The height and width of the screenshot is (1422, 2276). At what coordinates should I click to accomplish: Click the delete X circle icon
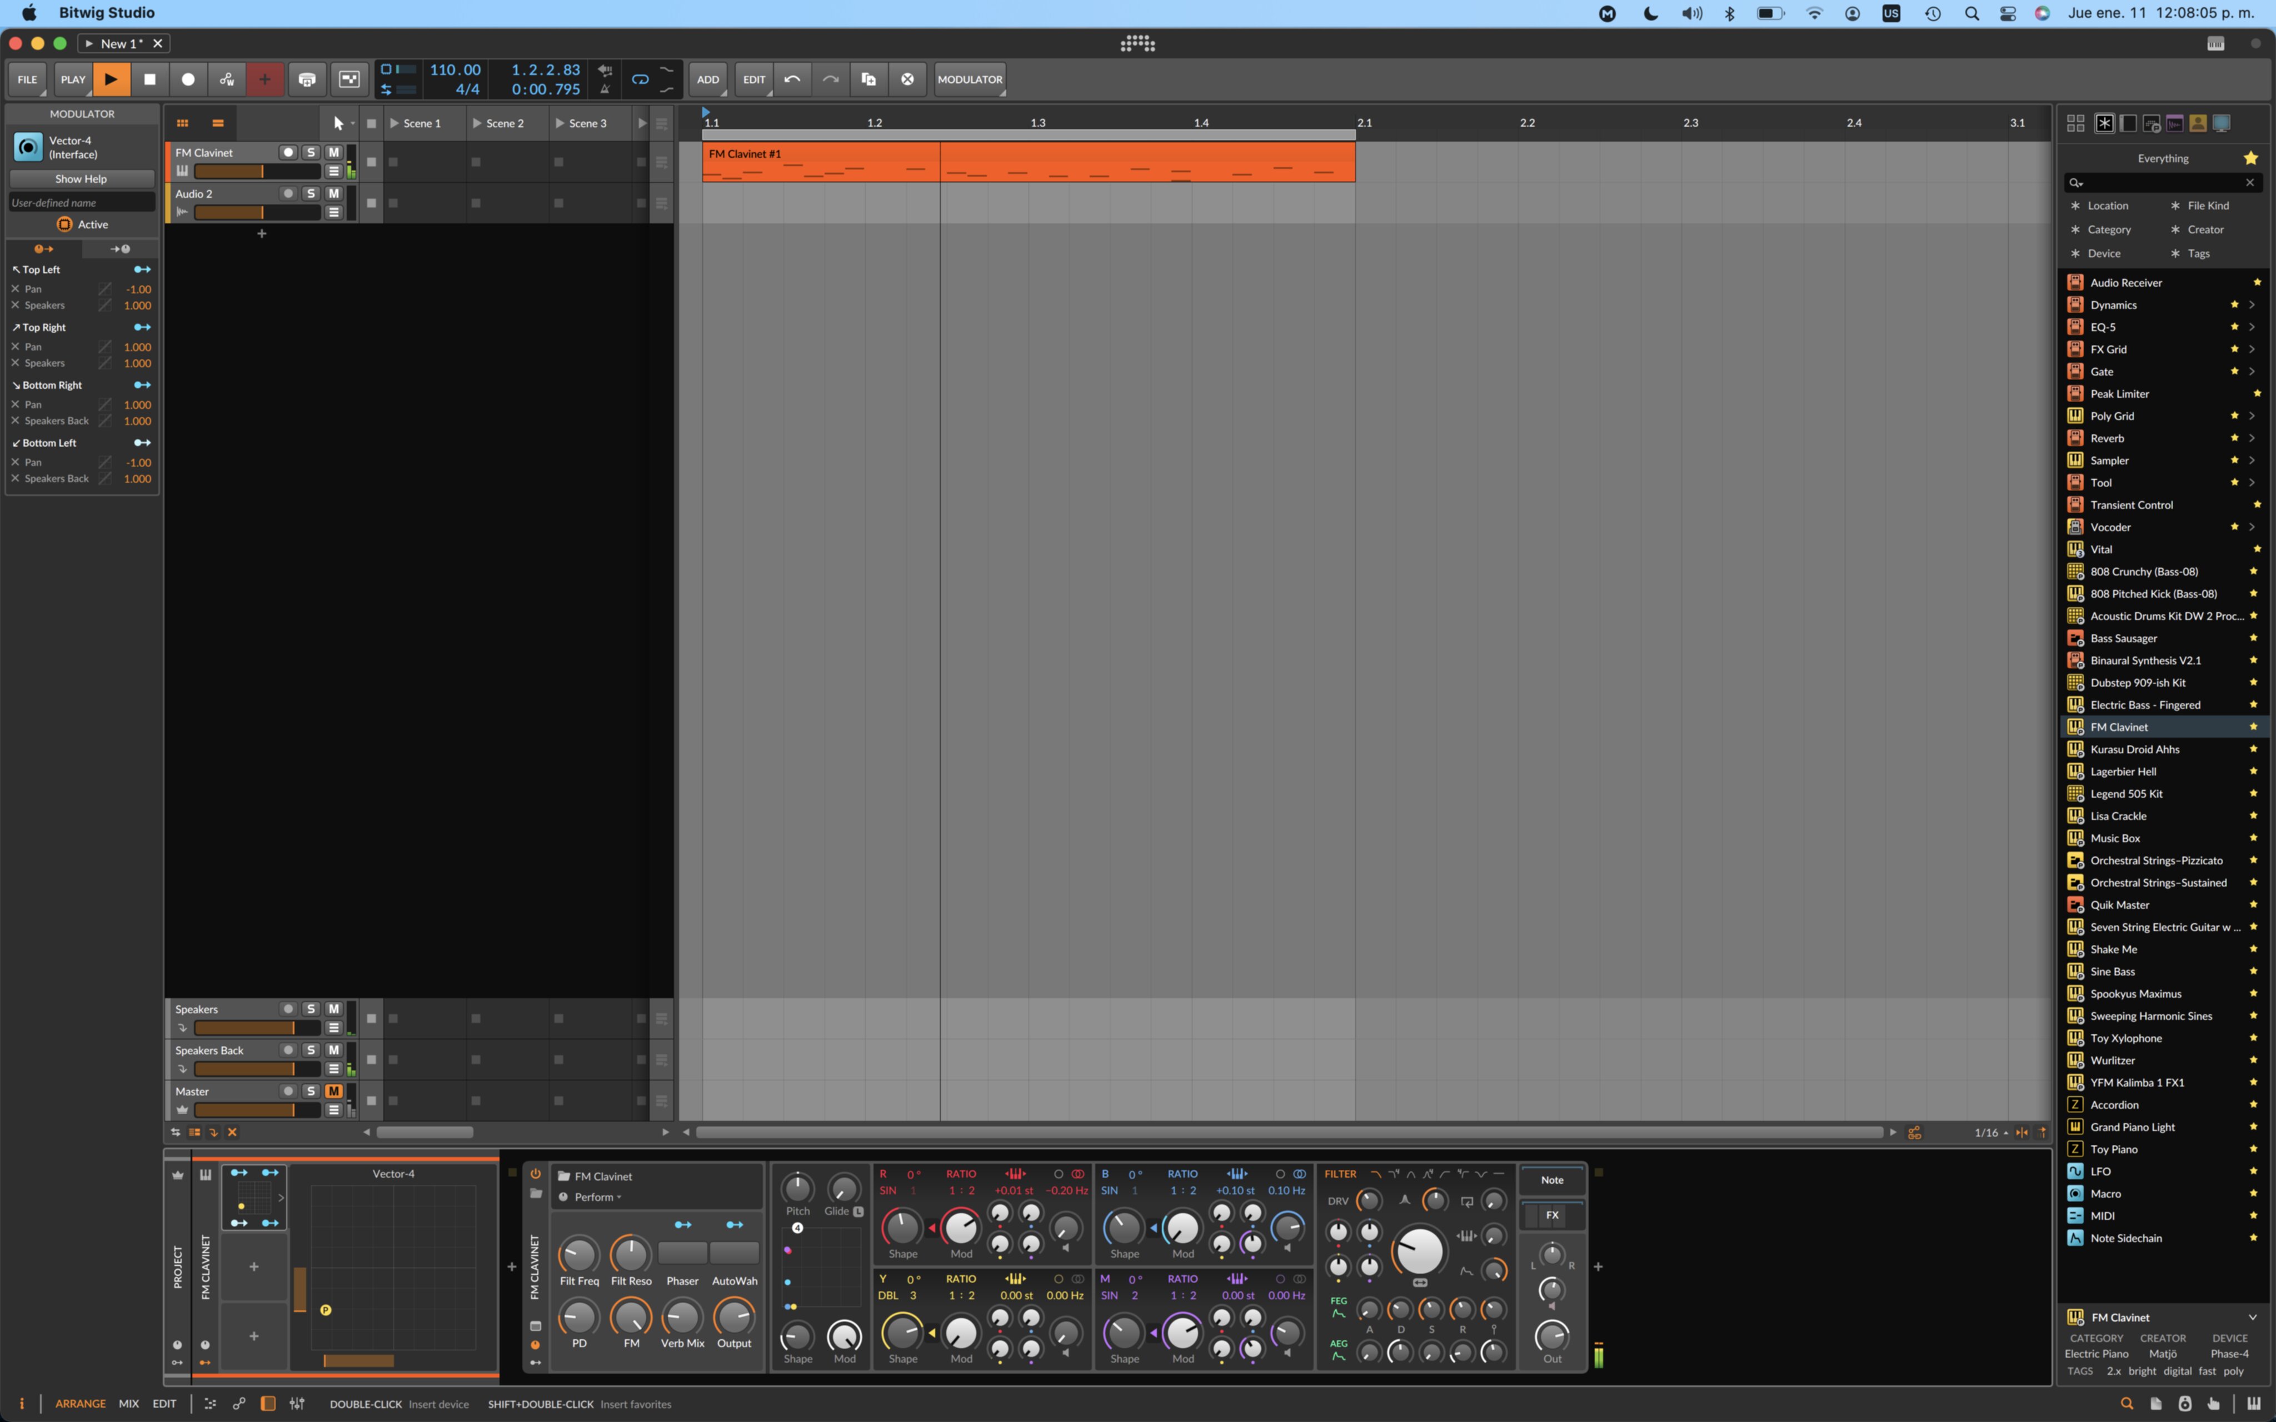click(x=907, y=79)
